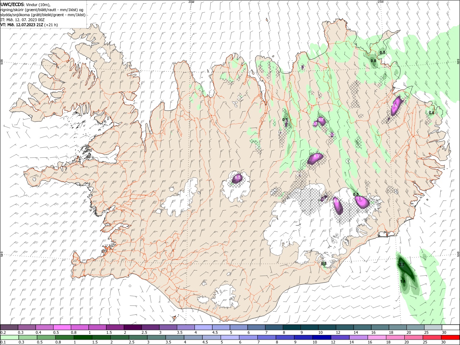The width and height of the screenshot is (460, 345).
Task: Click the '0.6' value near the east coast
Action: [x=432, y=113]
